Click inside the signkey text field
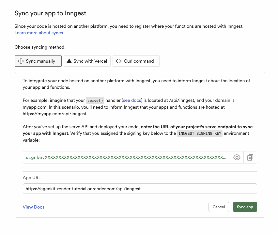 pyautogui.click(x=126, y=157)
